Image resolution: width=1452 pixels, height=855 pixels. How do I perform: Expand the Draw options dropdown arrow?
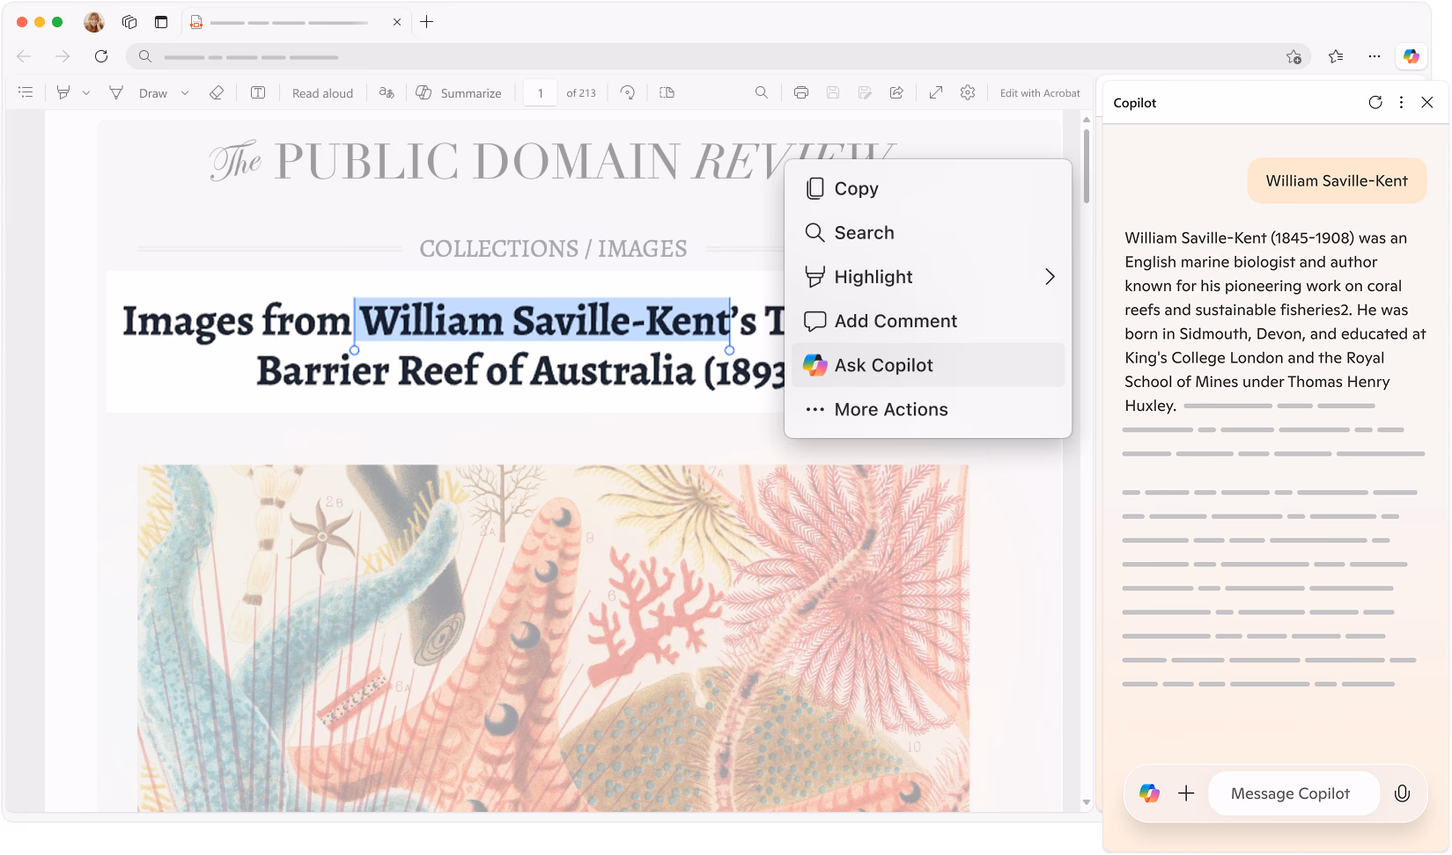[x=185, y=92]
